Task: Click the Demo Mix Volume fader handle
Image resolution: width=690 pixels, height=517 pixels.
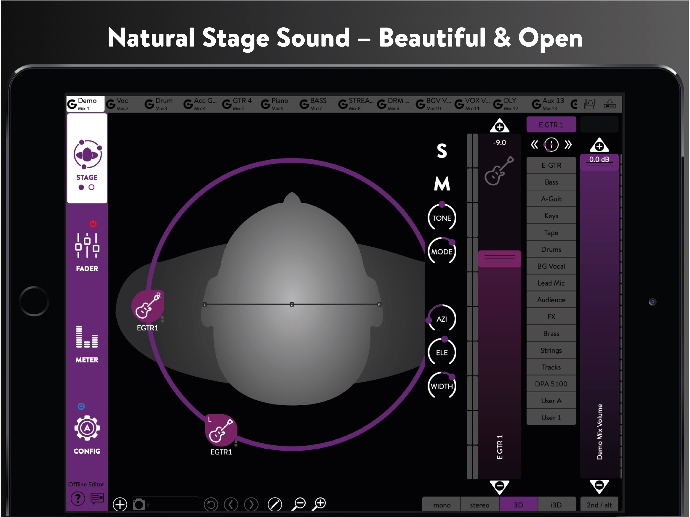Action: [599, 162]
